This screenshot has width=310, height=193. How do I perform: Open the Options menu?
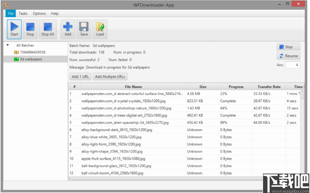tap(39, 14)
